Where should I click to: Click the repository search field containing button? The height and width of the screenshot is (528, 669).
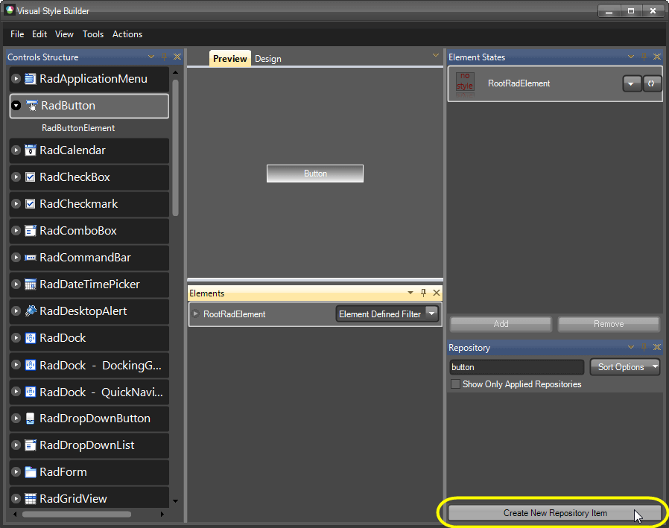click(x=517, y=367)
